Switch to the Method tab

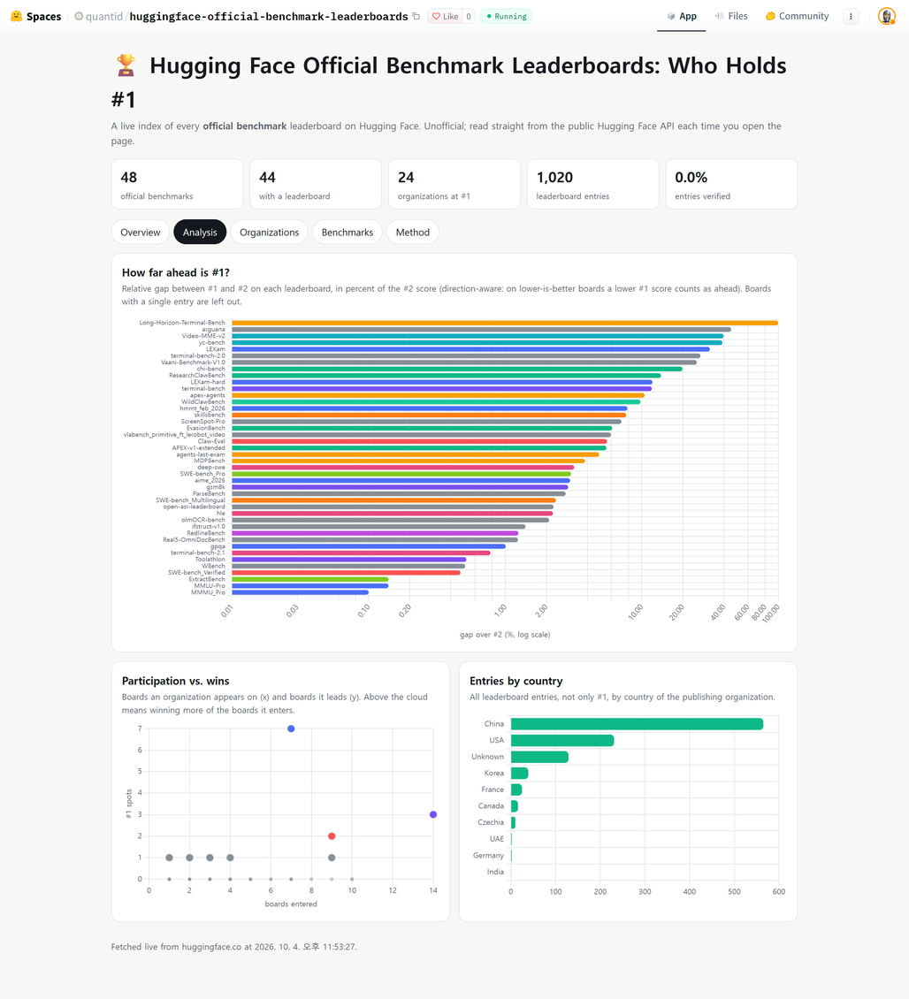coord(412,232)
